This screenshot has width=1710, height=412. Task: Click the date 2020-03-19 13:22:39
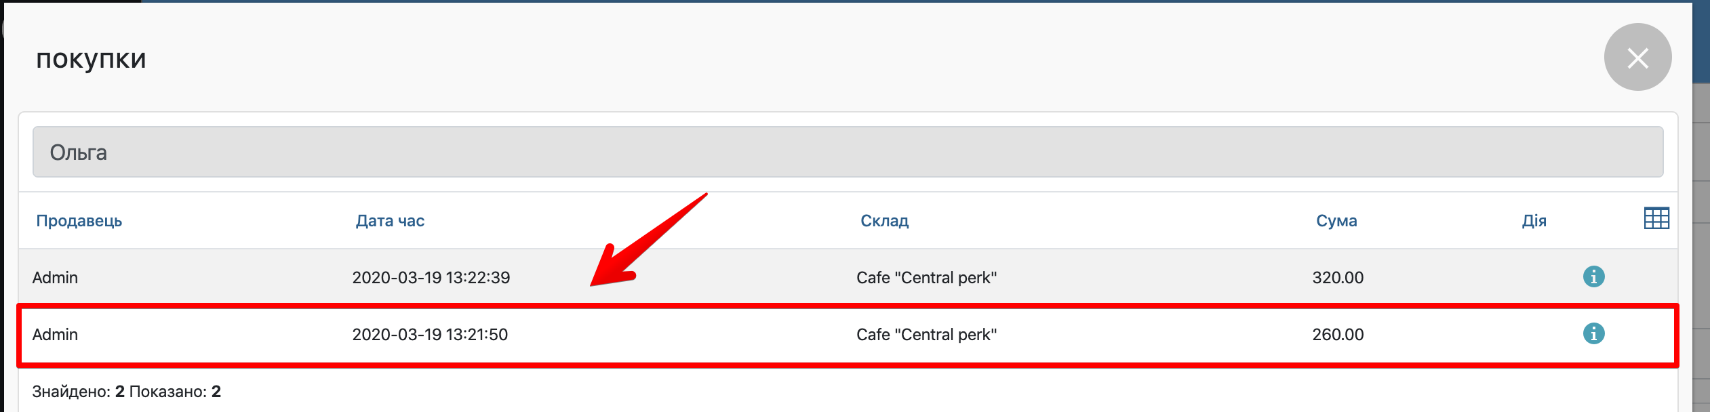pos(431,278)
